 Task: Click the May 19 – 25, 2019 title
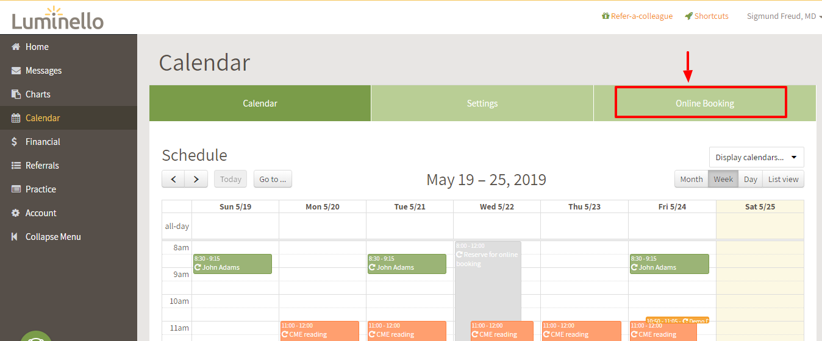pyautogui.click(x=486, y=180)
